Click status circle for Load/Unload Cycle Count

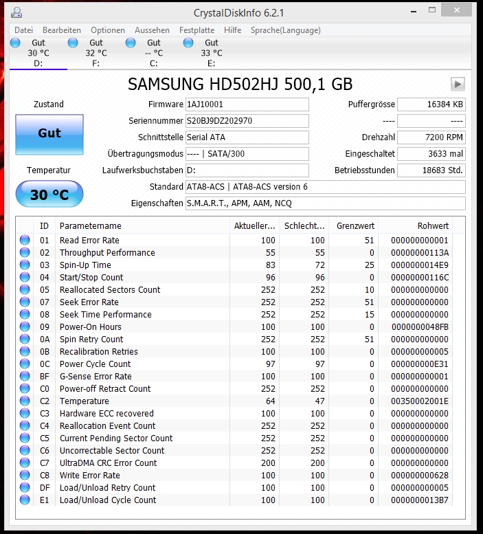tap(25, 500)
